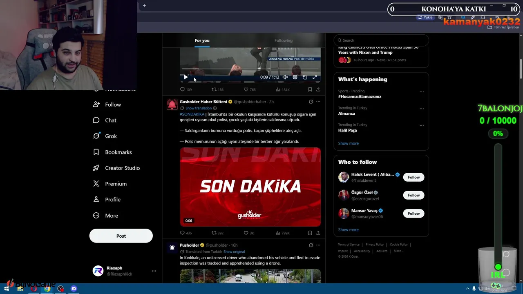Follow Özgür Özel
Screen dimensions: 523x294
click(413, 195)
